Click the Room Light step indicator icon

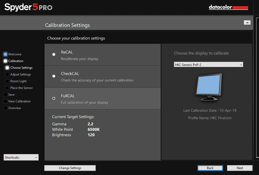pos(7,81)
